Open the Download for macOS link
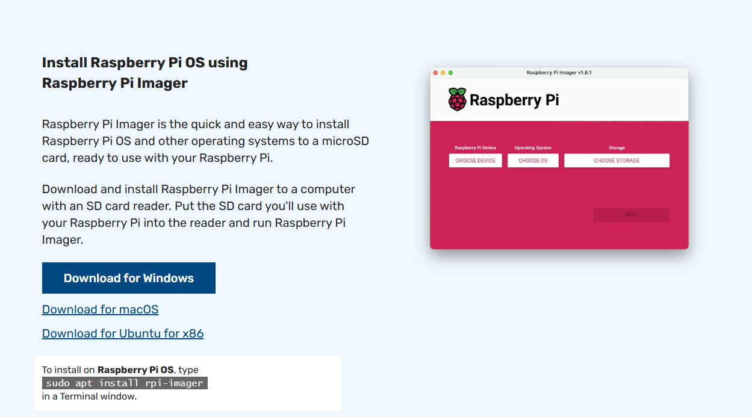 coord(101,309)
